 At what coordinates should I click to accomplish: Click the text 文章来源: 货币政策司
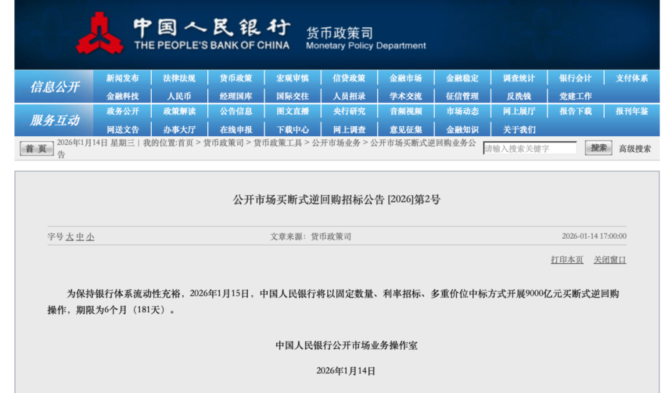(x=310, y=237)
